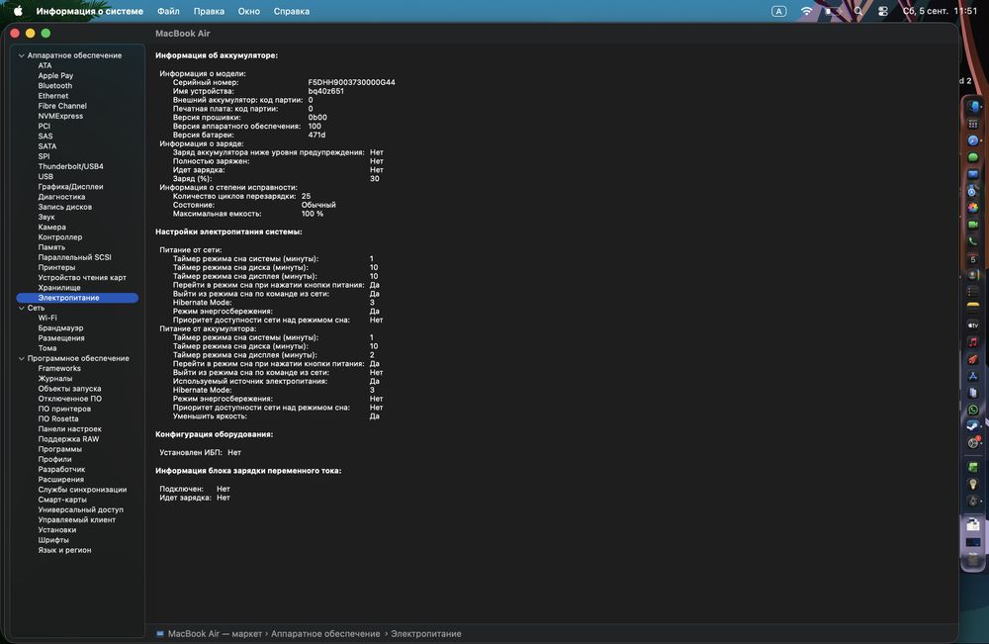The image size is (989, 644).
Task: Open Spotlight search from menu bar
Action: tap(858, 11)
